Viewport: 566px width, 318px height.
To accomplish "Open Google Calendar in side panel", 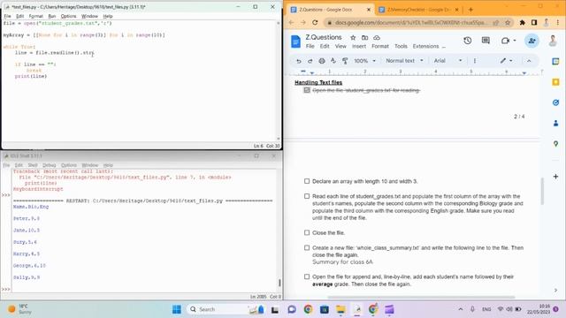I will click(556, 61).
